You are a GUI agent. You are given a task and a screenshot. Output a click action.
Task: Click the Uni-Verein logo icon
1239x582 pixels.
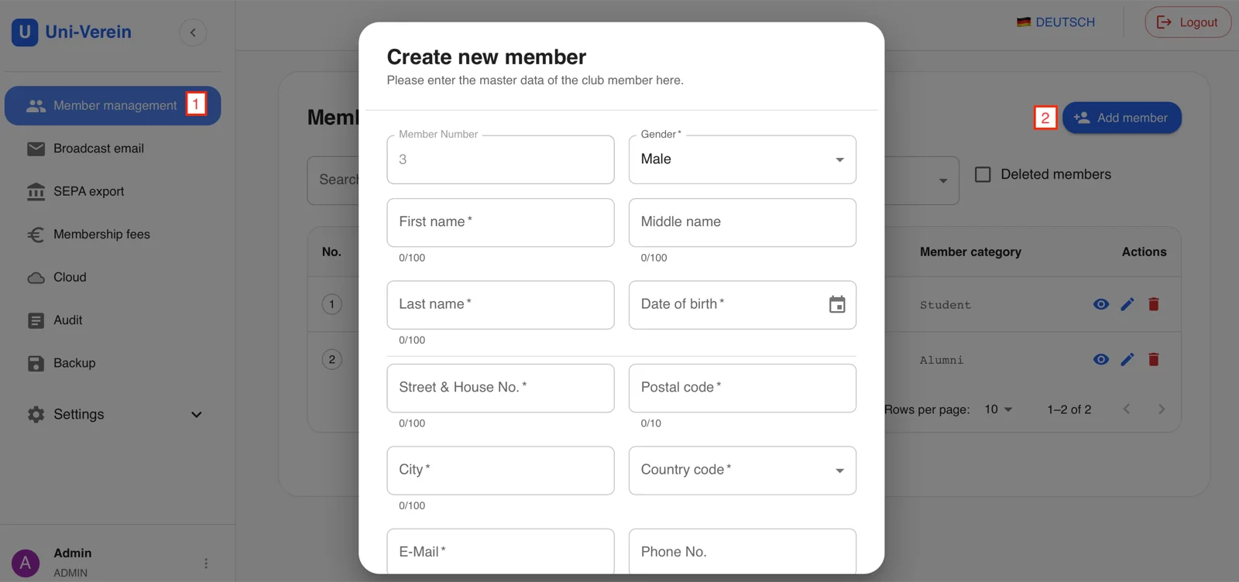pyautogui.click(x=25, y=33)
